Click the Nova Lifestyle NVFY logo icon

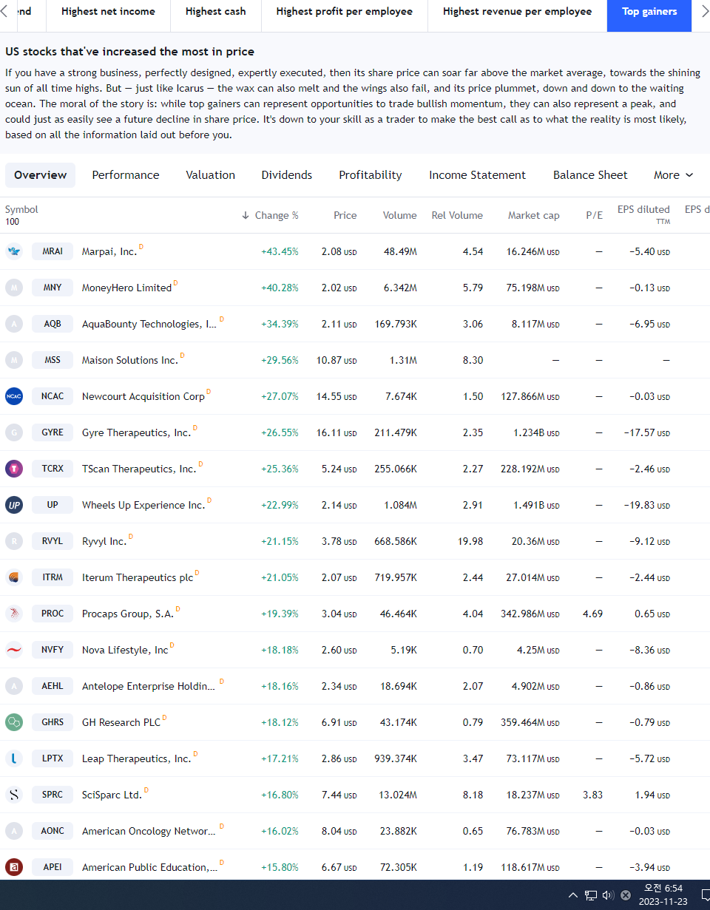click(x=14, y=650)
